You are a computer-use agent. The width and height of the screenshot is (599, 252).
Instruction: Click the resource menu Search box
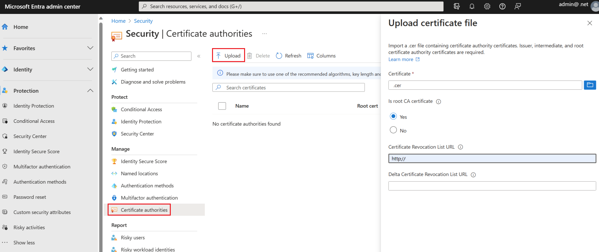point(151,56)
